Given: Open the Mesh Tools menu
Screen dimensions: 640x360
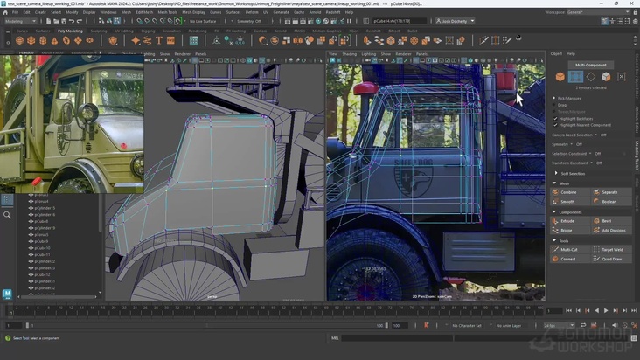Looking at the screenshot, I should coord(167,12).
